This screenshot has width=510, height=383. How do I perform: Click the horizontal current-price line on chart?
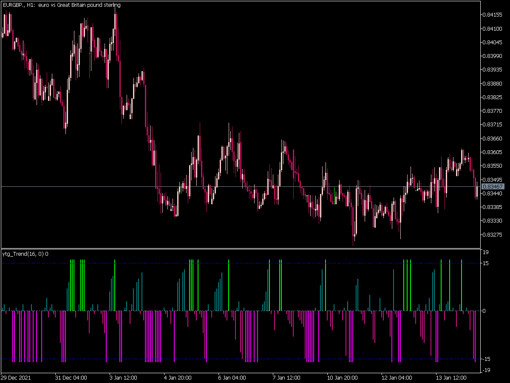pyautogui.click(x=241, y=186)
